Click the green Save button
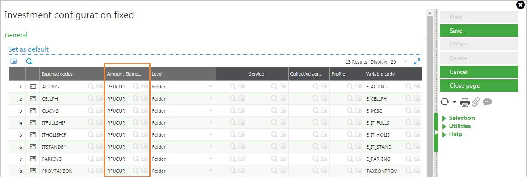Screen dimensions: 527x177 pos(479,31)
